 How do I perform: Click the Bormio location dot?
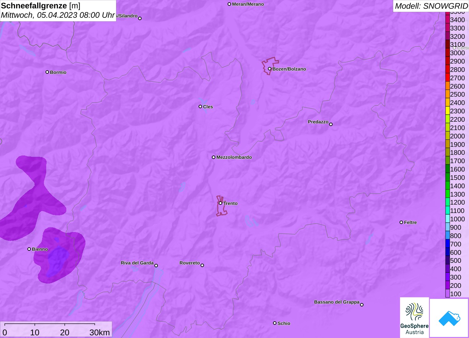click(47, 72)
